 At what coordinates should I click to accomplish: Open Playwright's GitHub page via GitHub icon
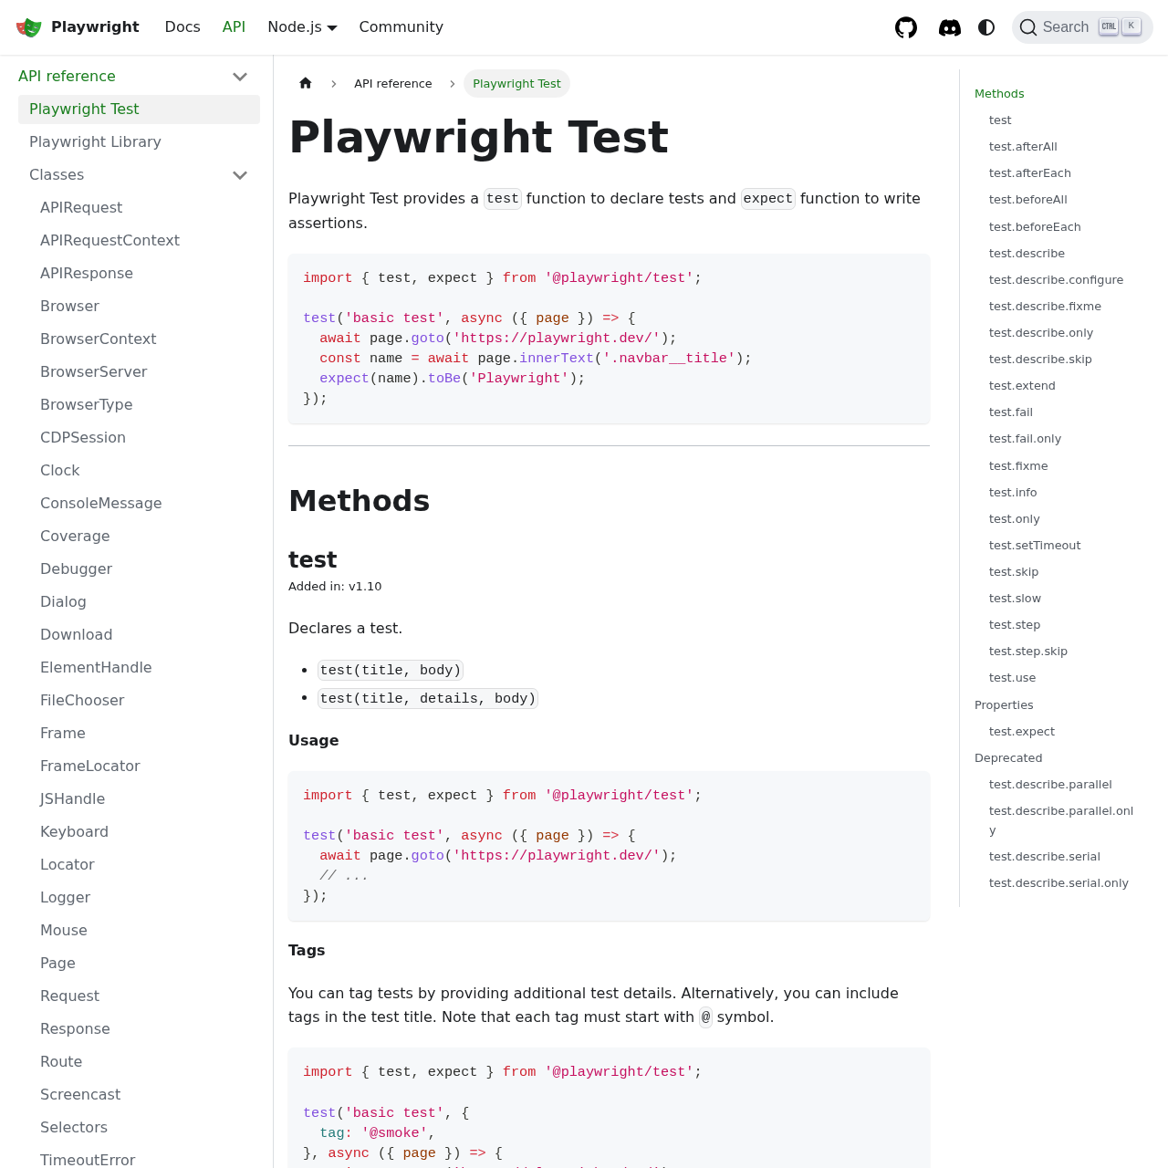click(904, 26)
